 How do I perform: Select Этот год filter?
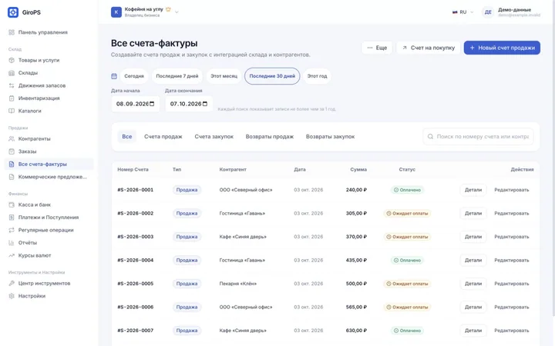pyautogui.click(x=317, y=76)
